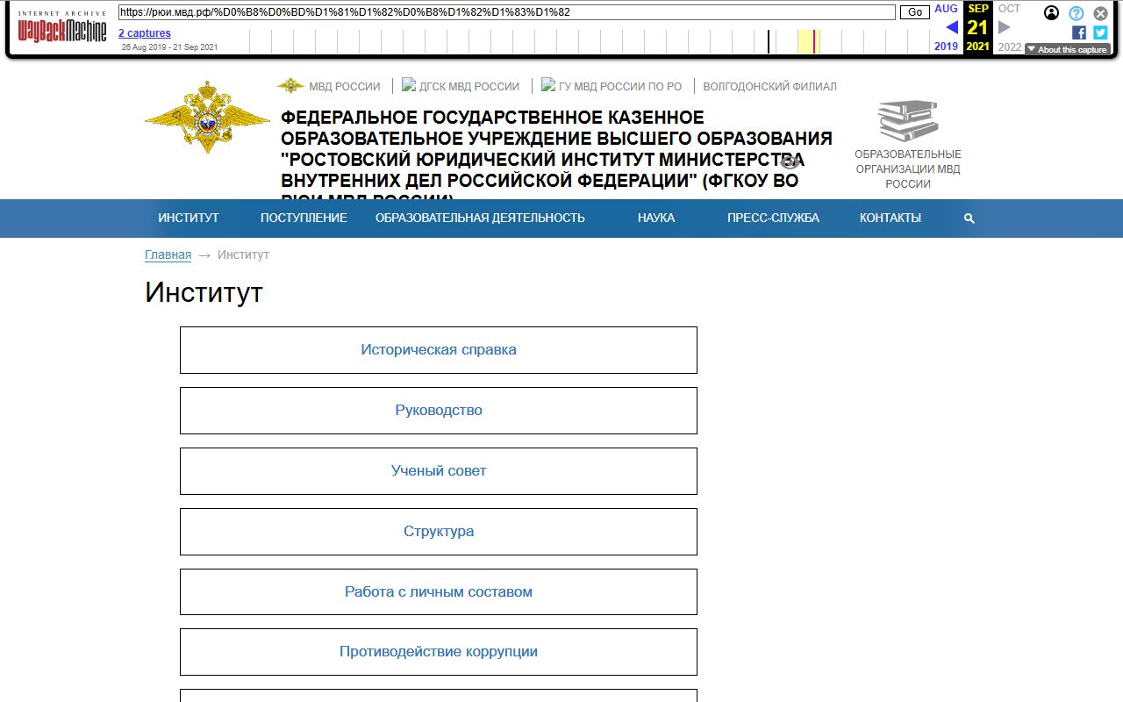Open the Ученый совет link
Viewport: 1123px width, 702px height.
click(x=439, y=471)
